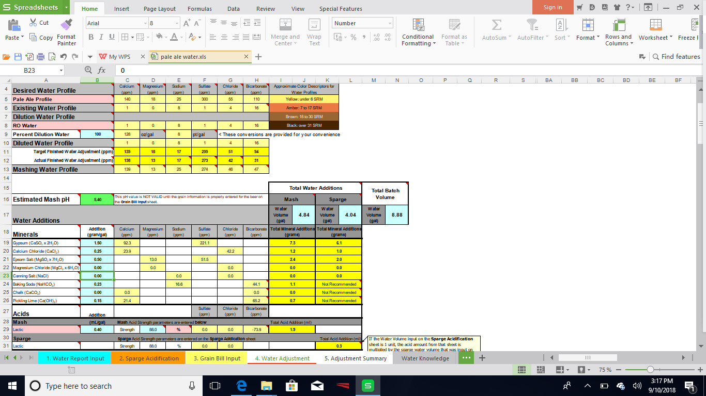Open the Spreadsheets application menu dropdown
This screenshot has height=396, width=706.
point(67,7)
